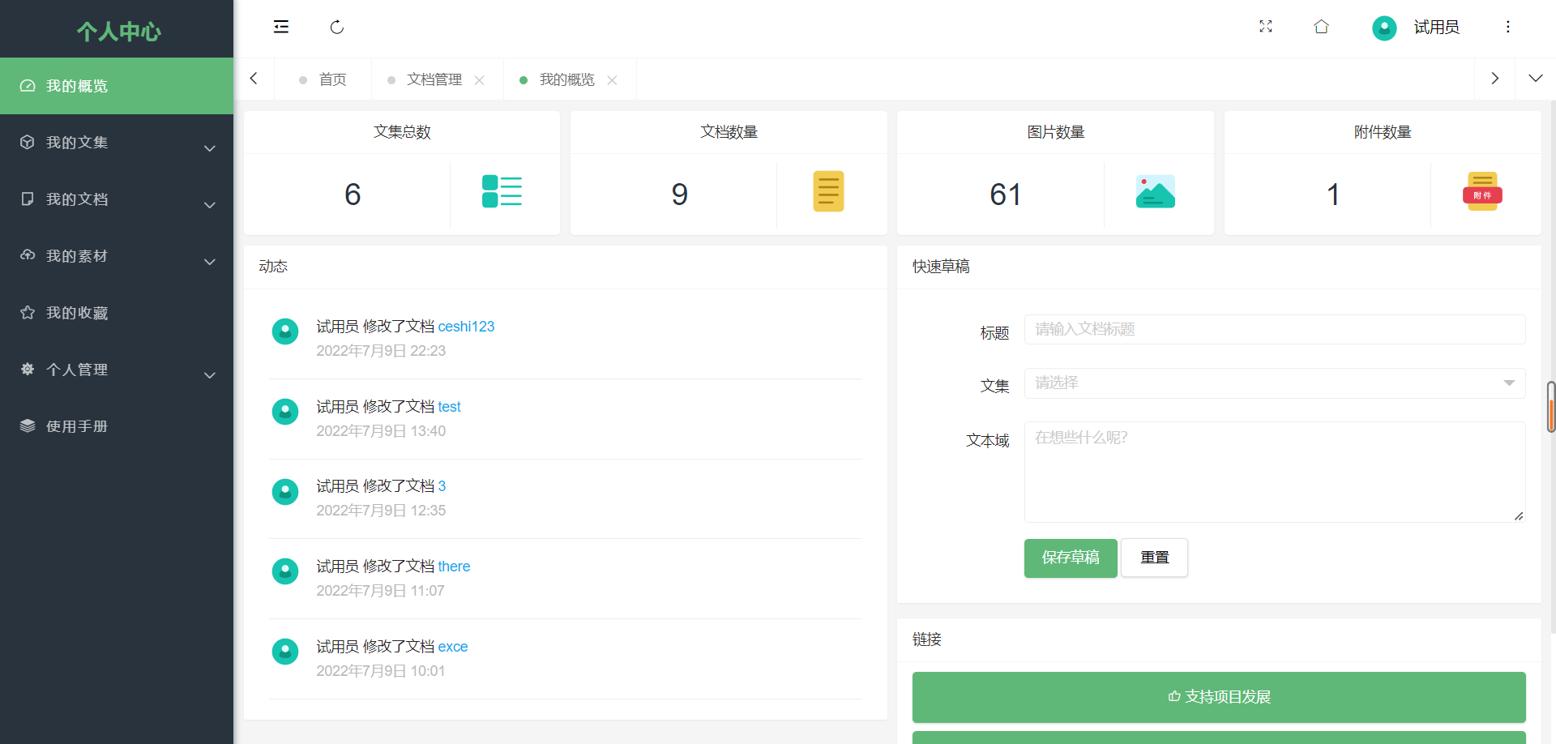Image resolution: width=1556 pixels, height=744 pixels.
Task: Click the 图片数量 picture icon
Action: click(x=1156, y=191)
